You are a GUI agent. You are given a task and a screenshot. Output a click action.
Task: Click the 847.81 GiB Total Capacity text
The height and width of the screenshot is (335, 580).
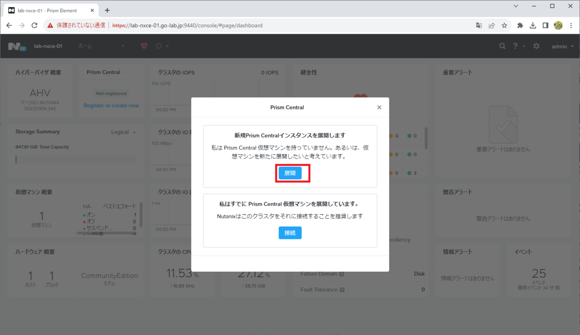[x=42, y=147]
